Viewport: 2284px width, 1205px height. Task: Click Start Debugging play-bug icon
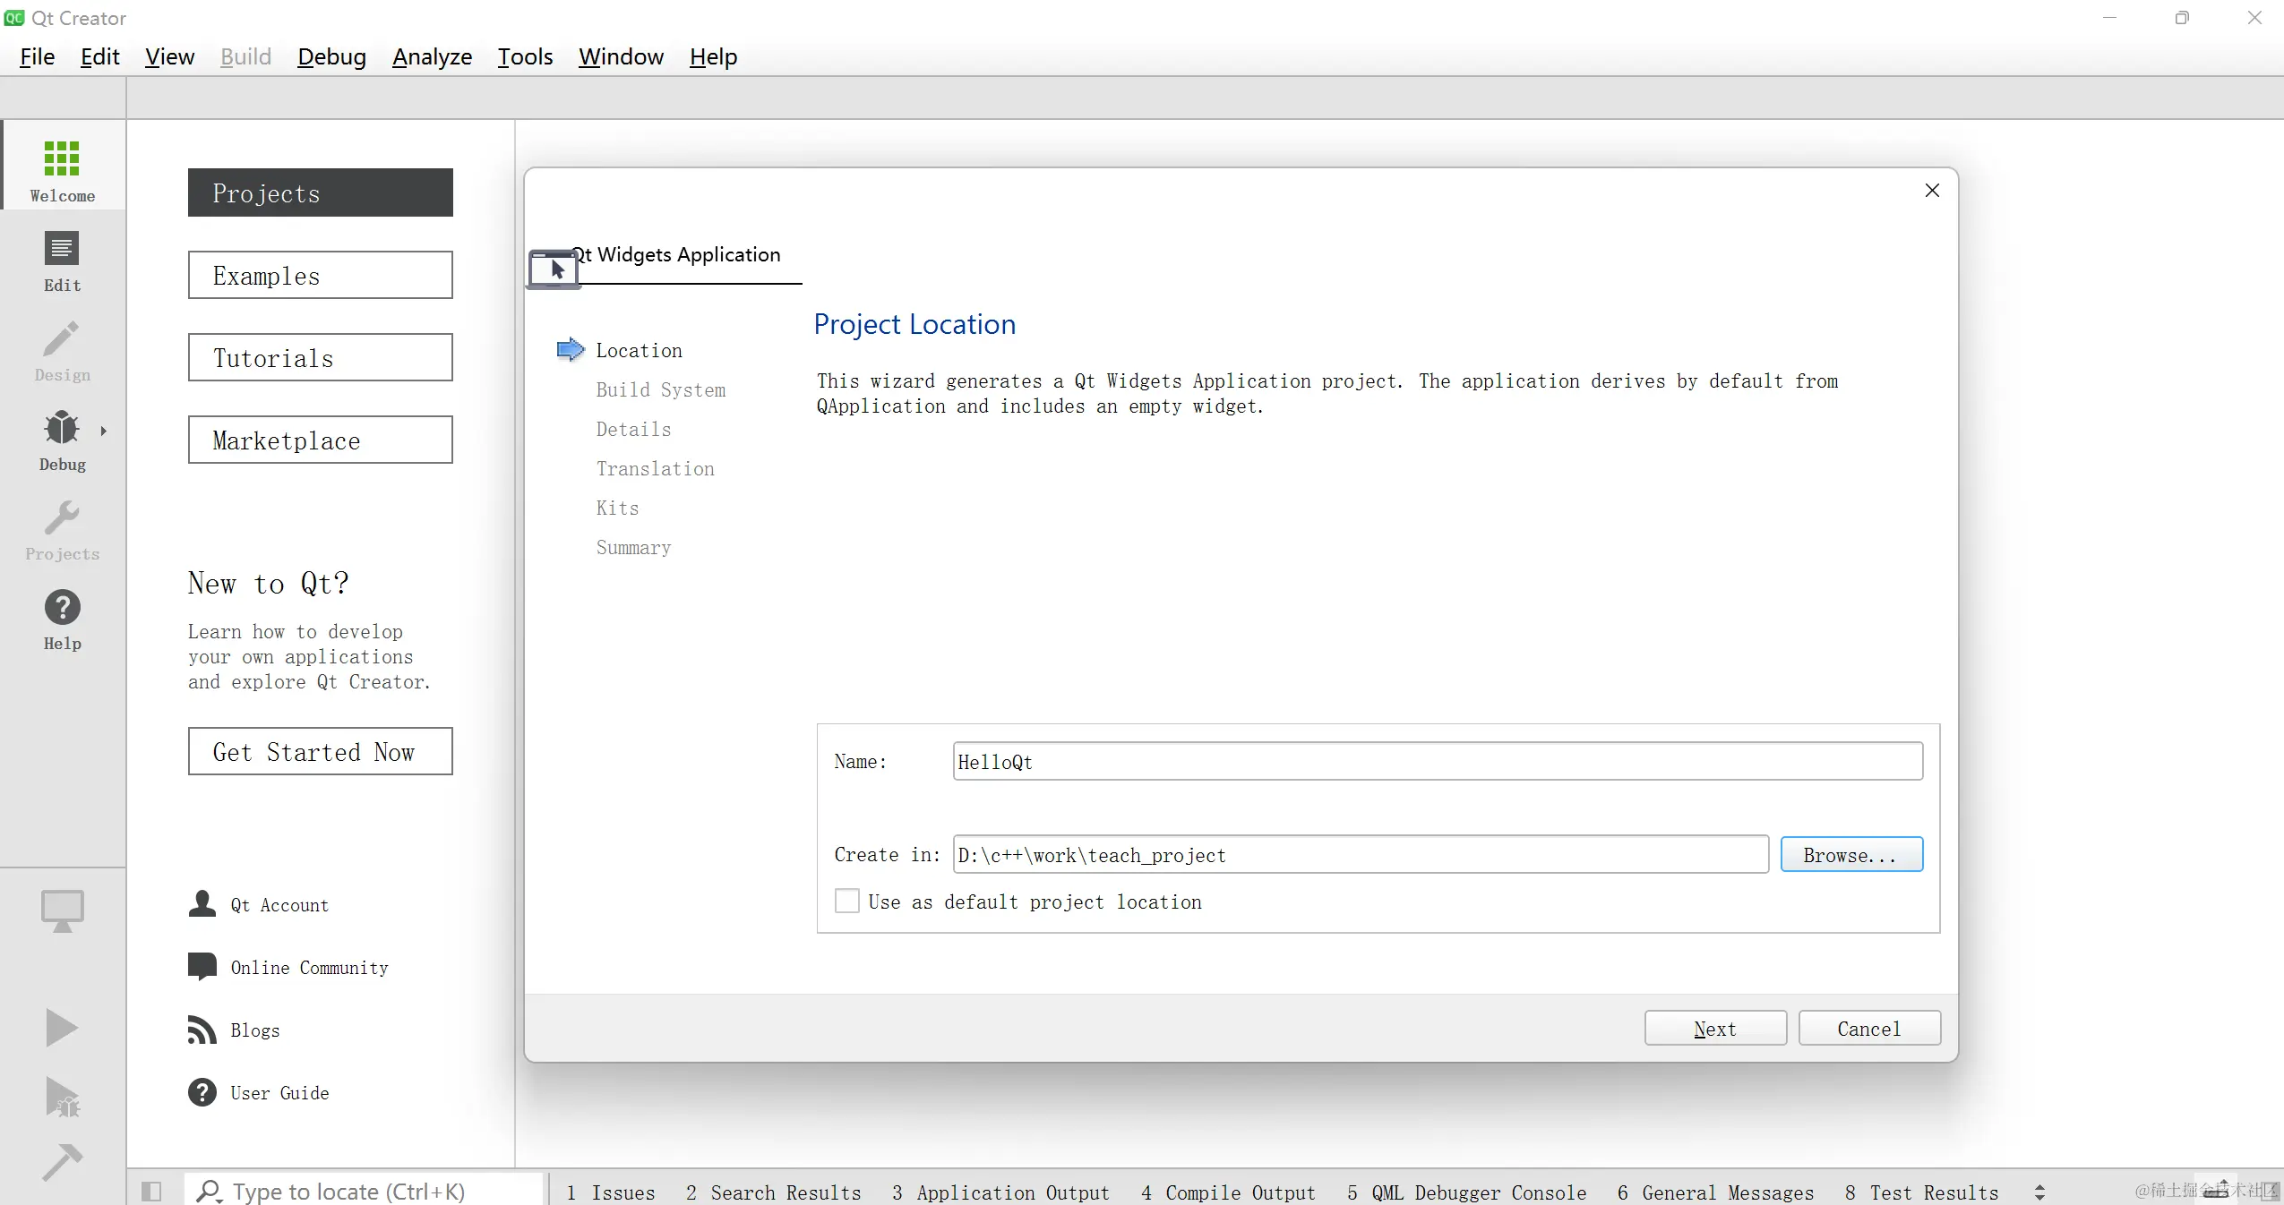point(62,1097)
